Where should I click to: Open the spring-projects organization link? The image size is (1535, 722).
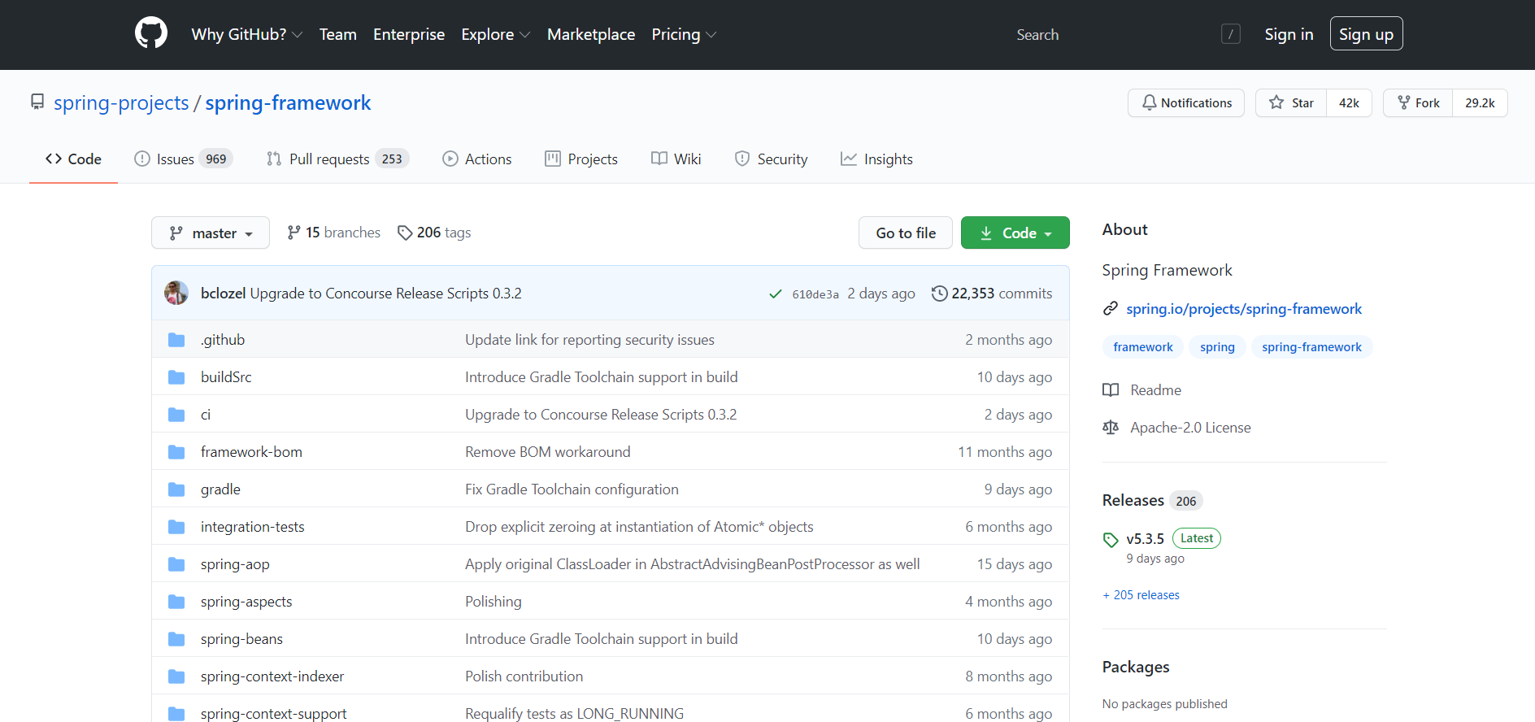(121, 102)
